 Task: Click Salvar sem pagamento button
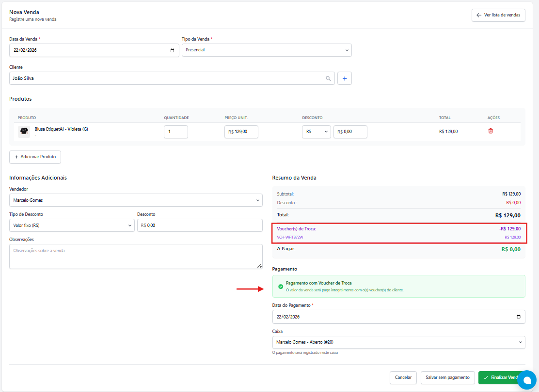447,377
